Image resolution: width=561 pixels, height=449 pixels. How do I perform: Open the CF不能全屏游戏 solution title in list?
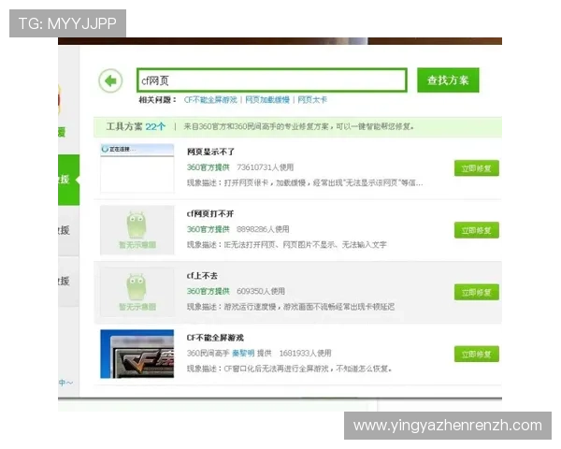(215, 338)
